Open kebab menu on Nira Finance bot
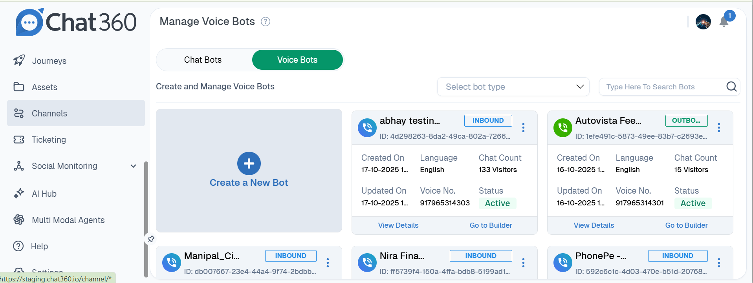 pos(523,263)
